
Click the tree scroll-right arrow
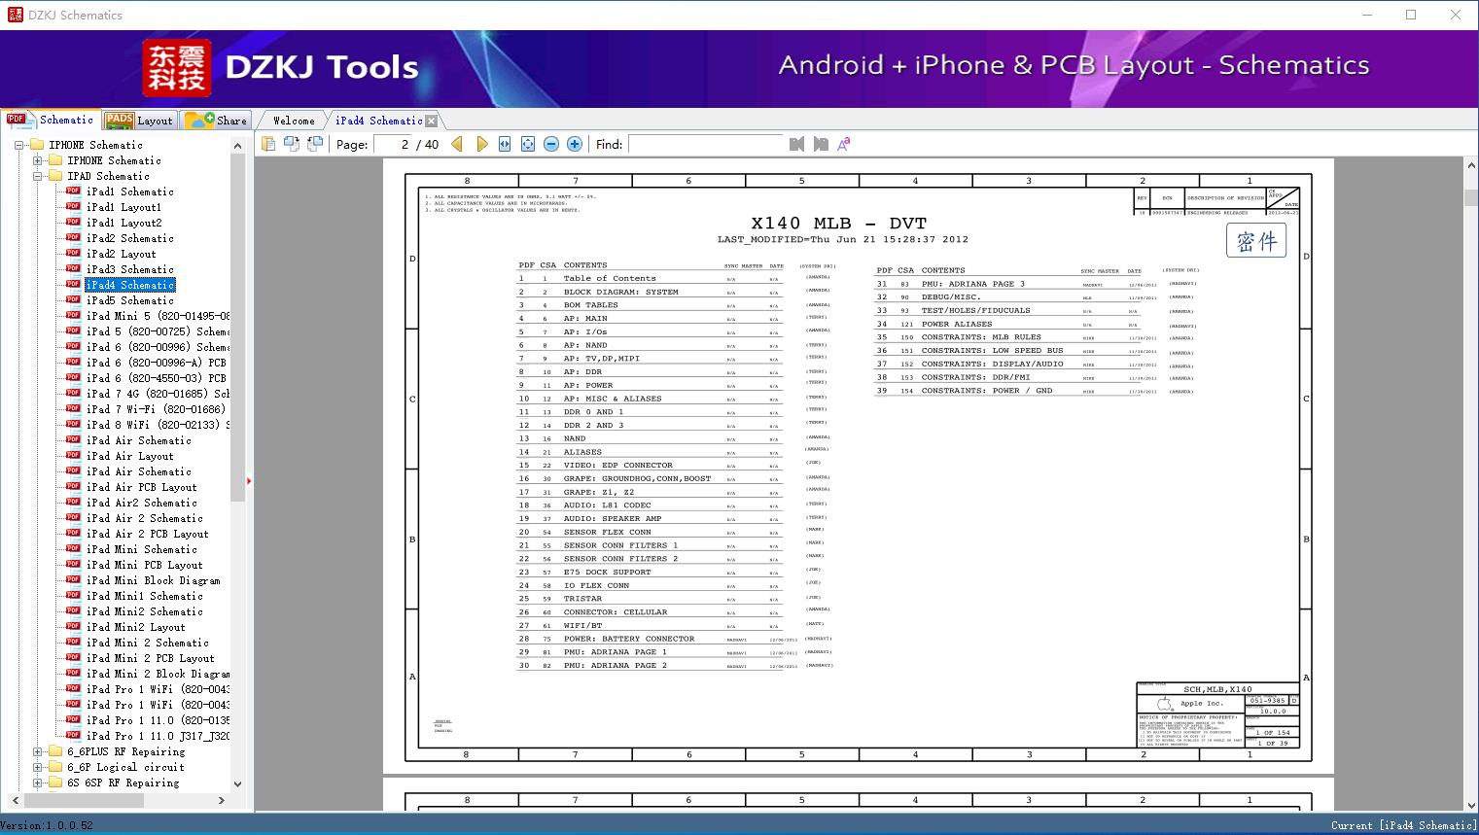tap(222, 800)
